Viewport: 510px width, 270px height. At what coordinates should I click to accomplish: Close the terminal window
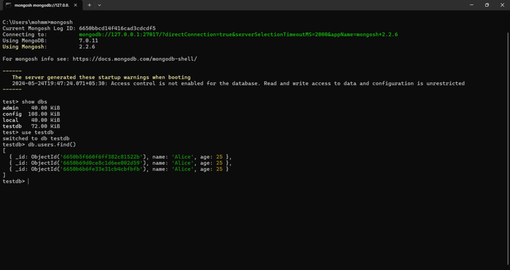click(x=501, y=5)
